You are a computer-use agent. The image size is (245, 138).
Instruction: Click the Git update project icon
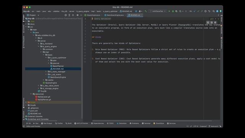pyautogui.click(x=194, y=11)
